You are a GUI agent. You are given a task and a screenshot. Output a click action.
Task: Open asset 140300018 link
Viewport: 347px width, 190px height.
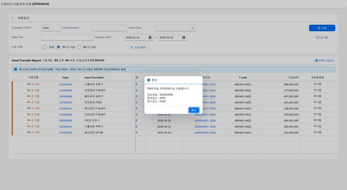pos(65,133)
